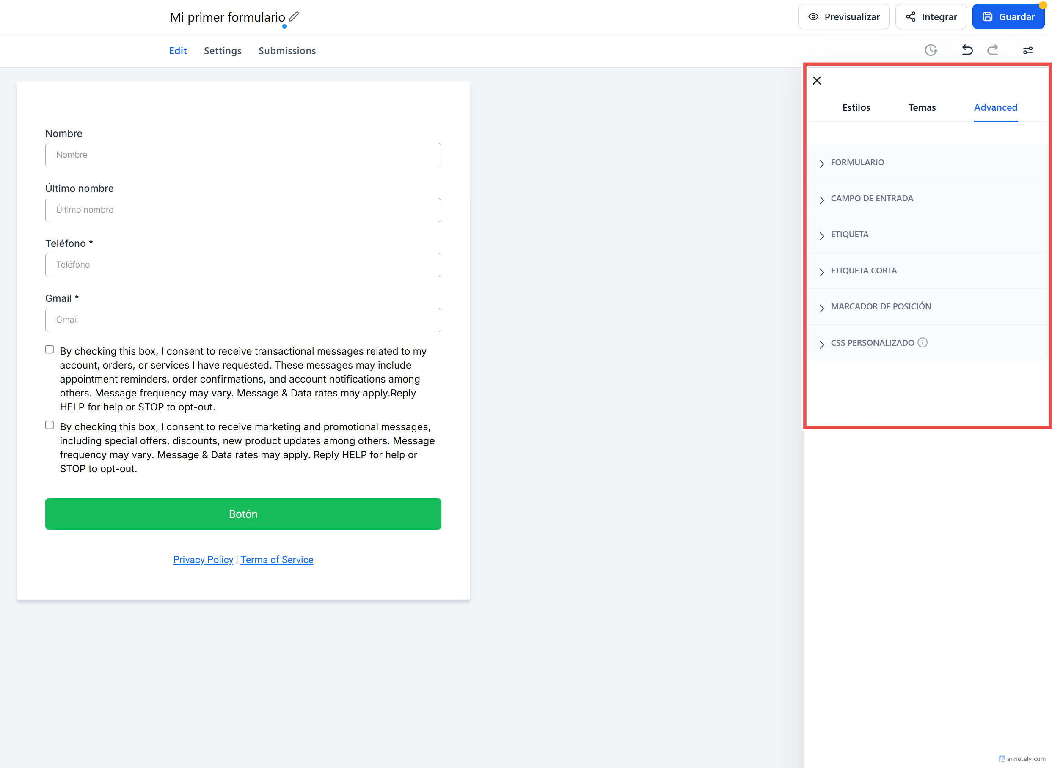Click the pencil icon to rename form

click(x=294, y=17)
